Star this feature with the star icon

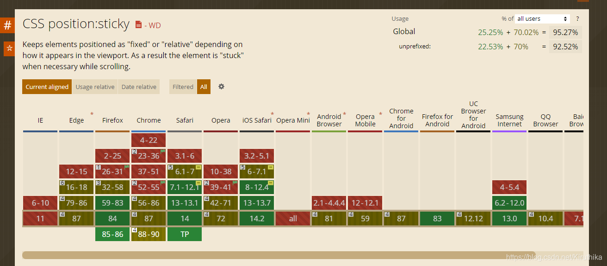point(9,48)
